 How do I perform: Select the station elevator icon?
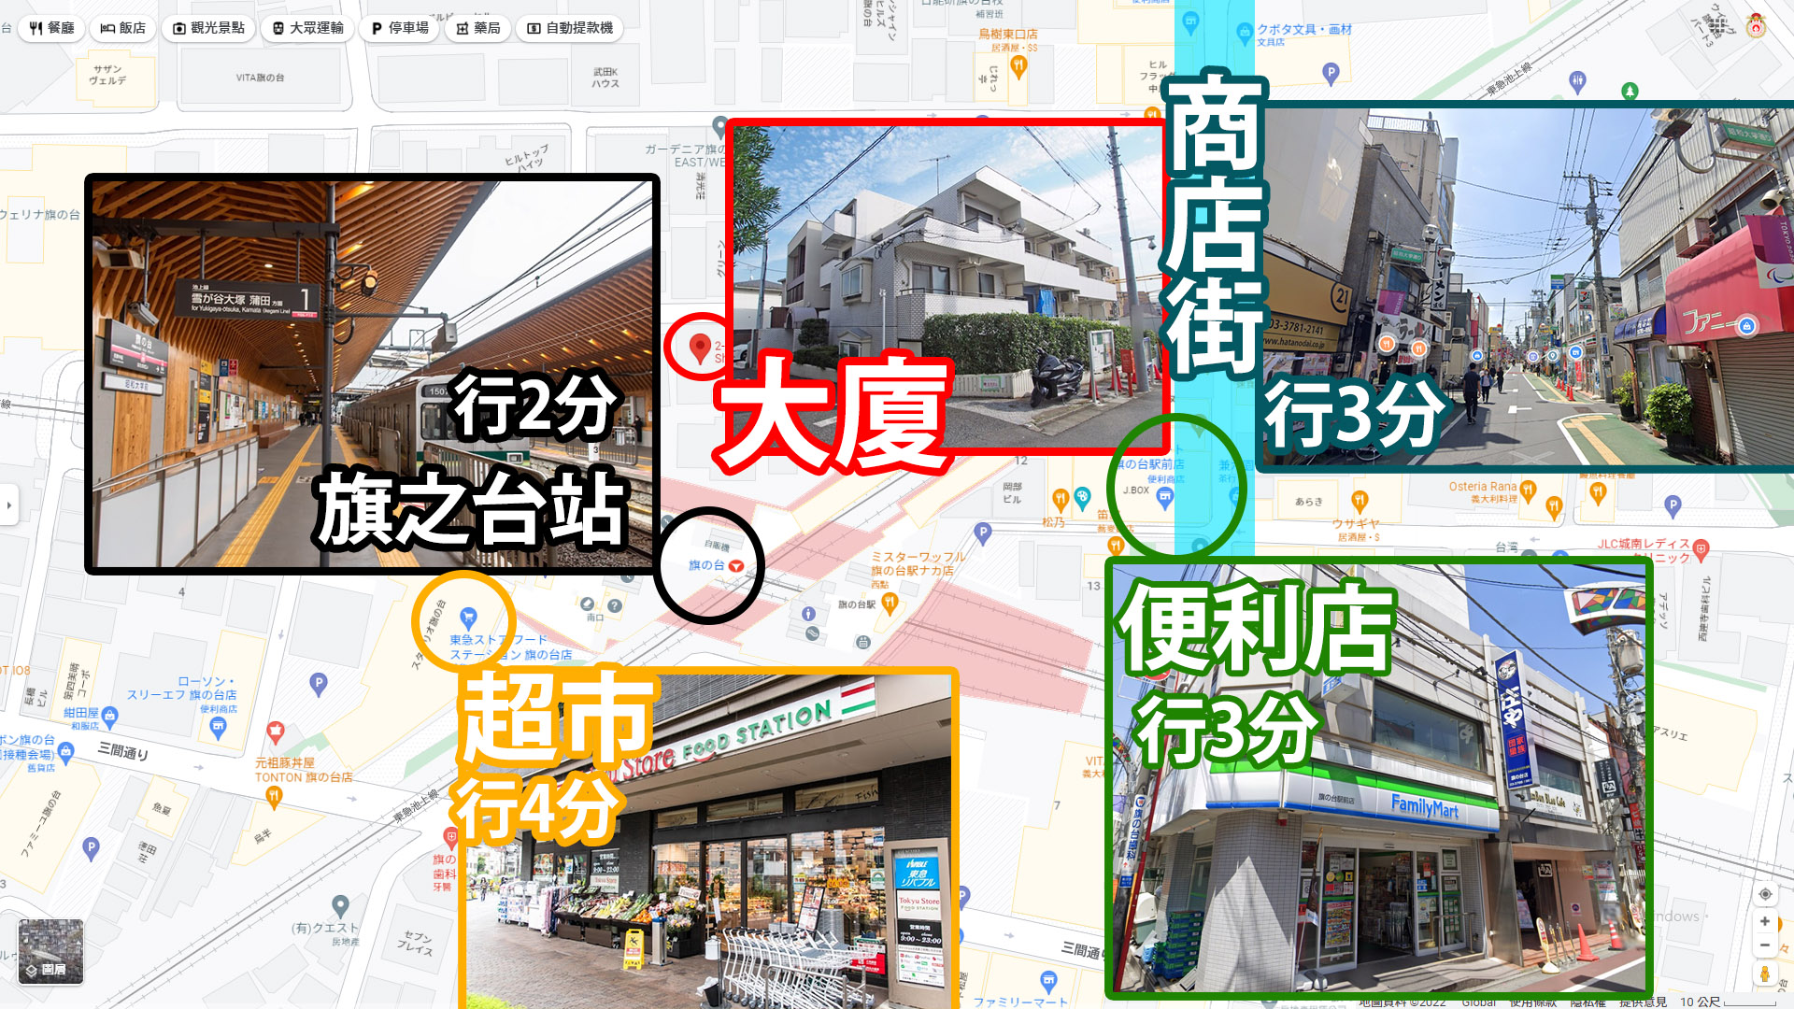click(863, 642)
